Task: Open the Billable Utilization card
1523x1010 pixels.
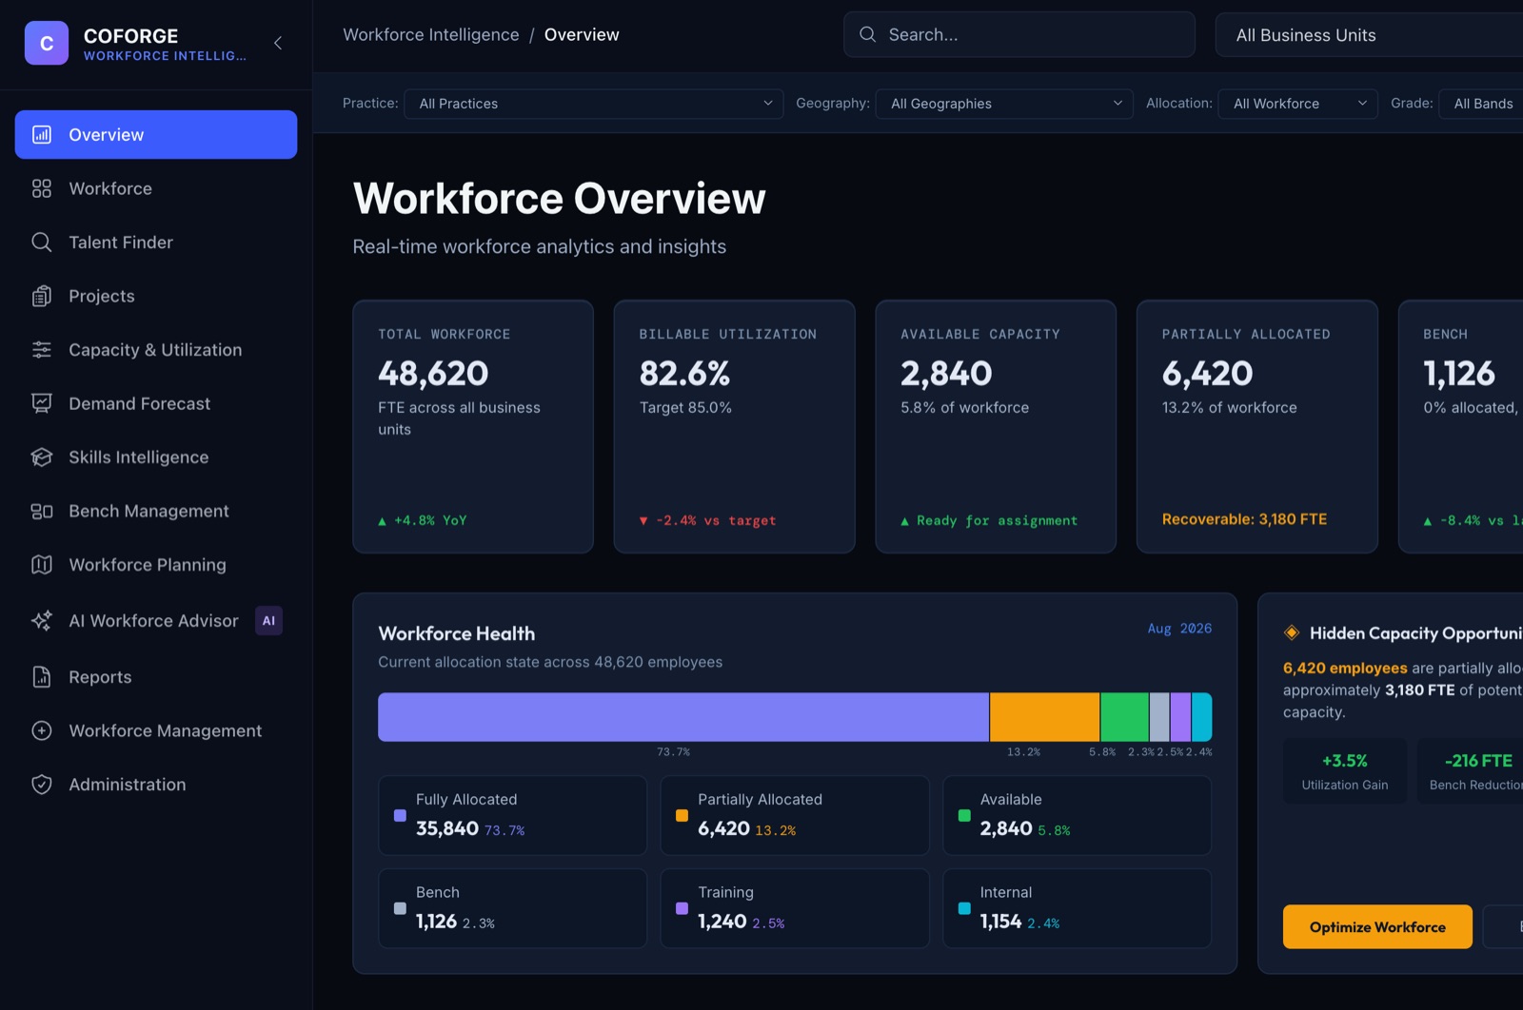Action: 735,427
